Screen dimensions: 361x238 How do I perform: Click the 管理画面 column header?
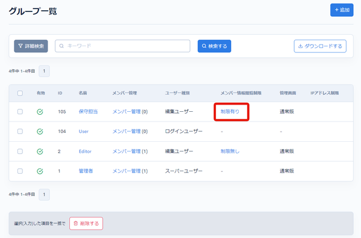point(288,93)
